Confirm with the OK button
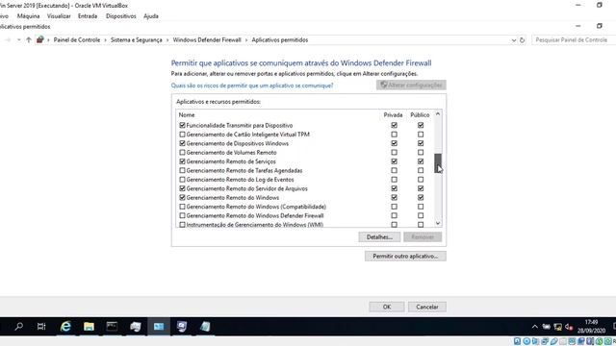 387,307
